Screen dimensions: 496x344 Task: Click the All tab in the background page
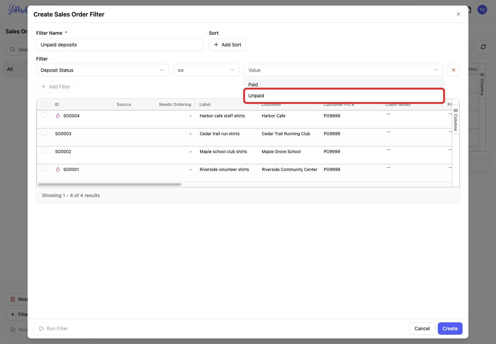tap(10, 69)
